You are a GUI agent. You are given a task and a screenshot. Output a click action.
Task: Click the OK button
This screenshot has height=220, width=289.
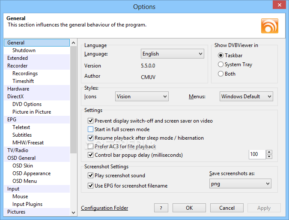pyautogui.click(x=189, y=208)
